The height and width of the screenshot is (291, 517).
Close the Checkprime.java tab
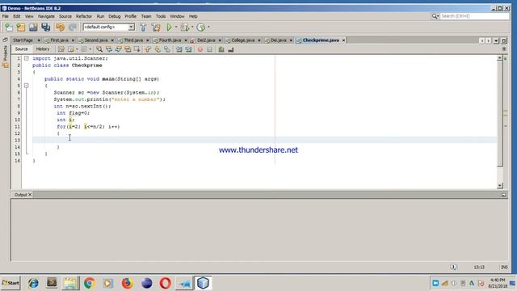[343, 40]
